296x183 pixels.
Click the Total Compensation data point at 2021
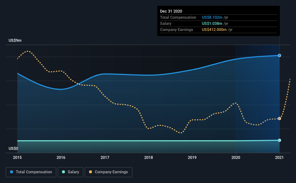279,55
